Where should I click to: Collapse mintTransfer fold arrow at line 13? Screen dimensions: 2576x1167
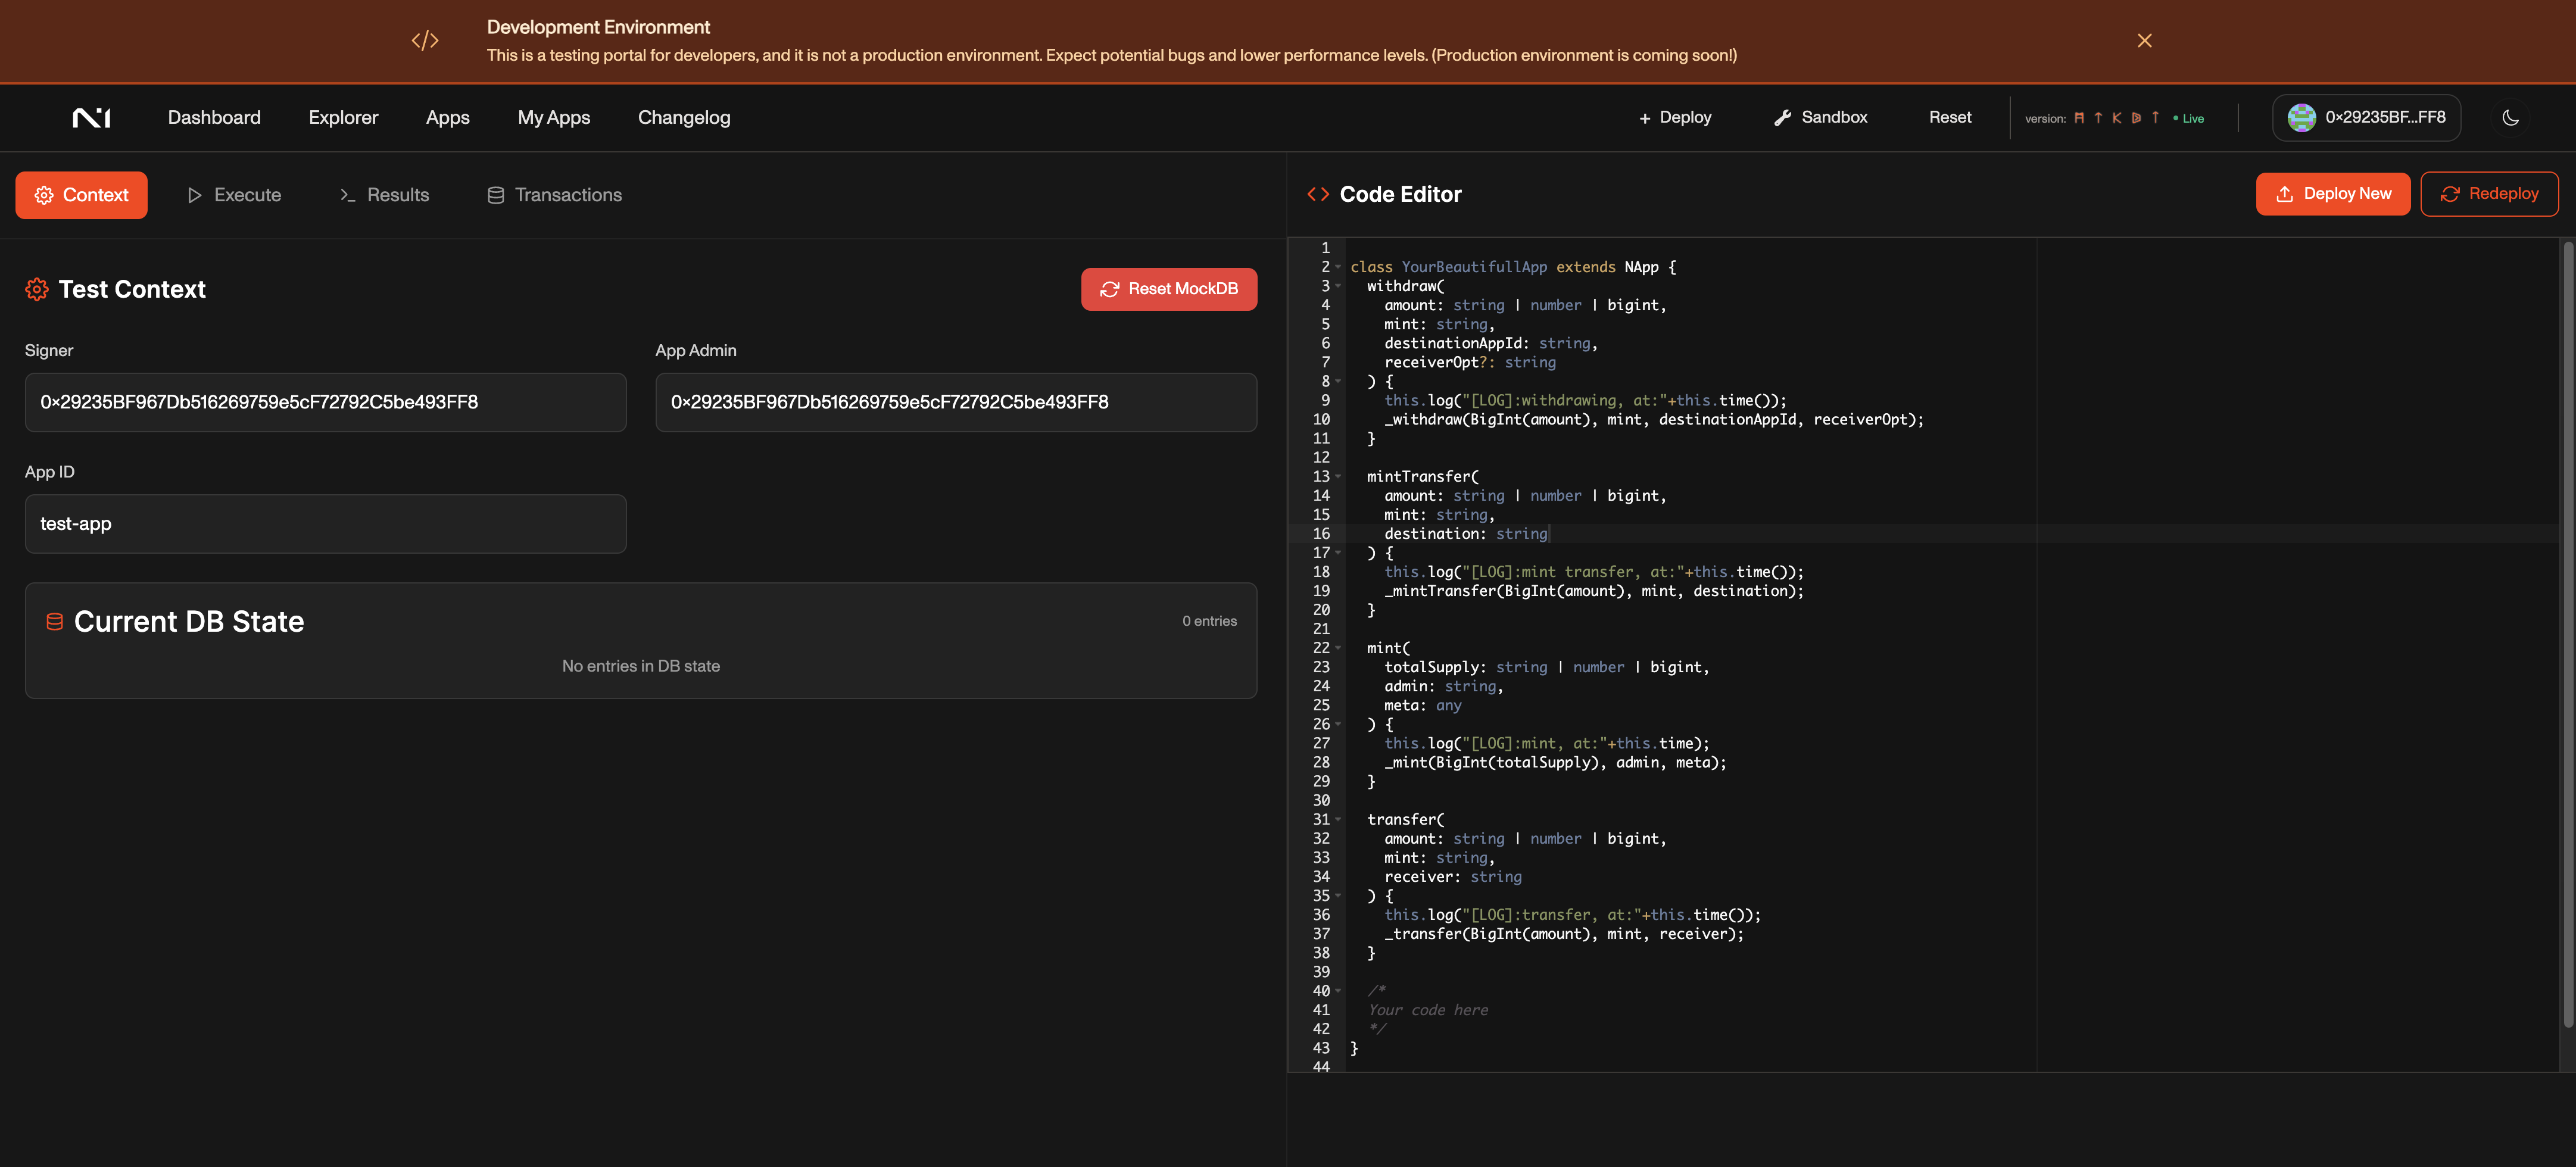click(1338, 477)
